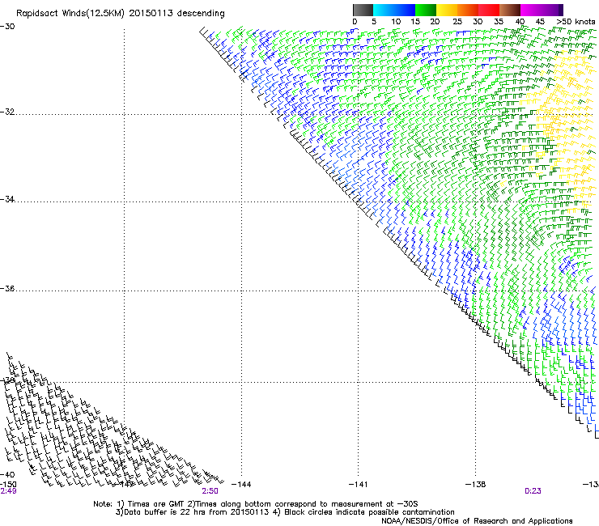Click the latitude label '-36'
The height and width of the screenshot is (526, 599).
tap(7, 288)
